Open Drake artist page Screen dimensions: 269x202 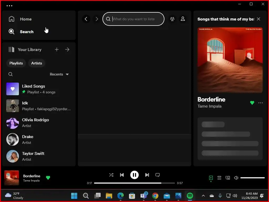39,139
